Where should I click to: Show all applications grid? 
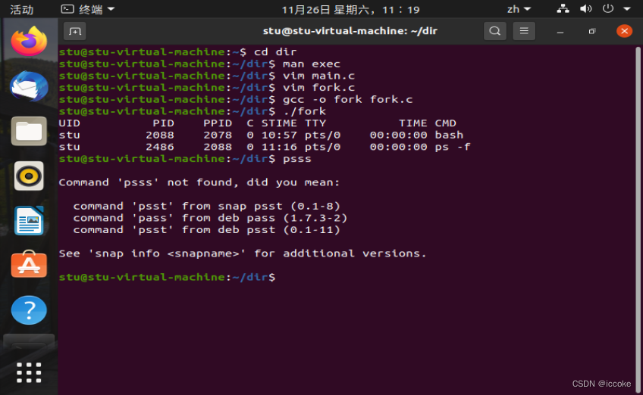(29, 372)
